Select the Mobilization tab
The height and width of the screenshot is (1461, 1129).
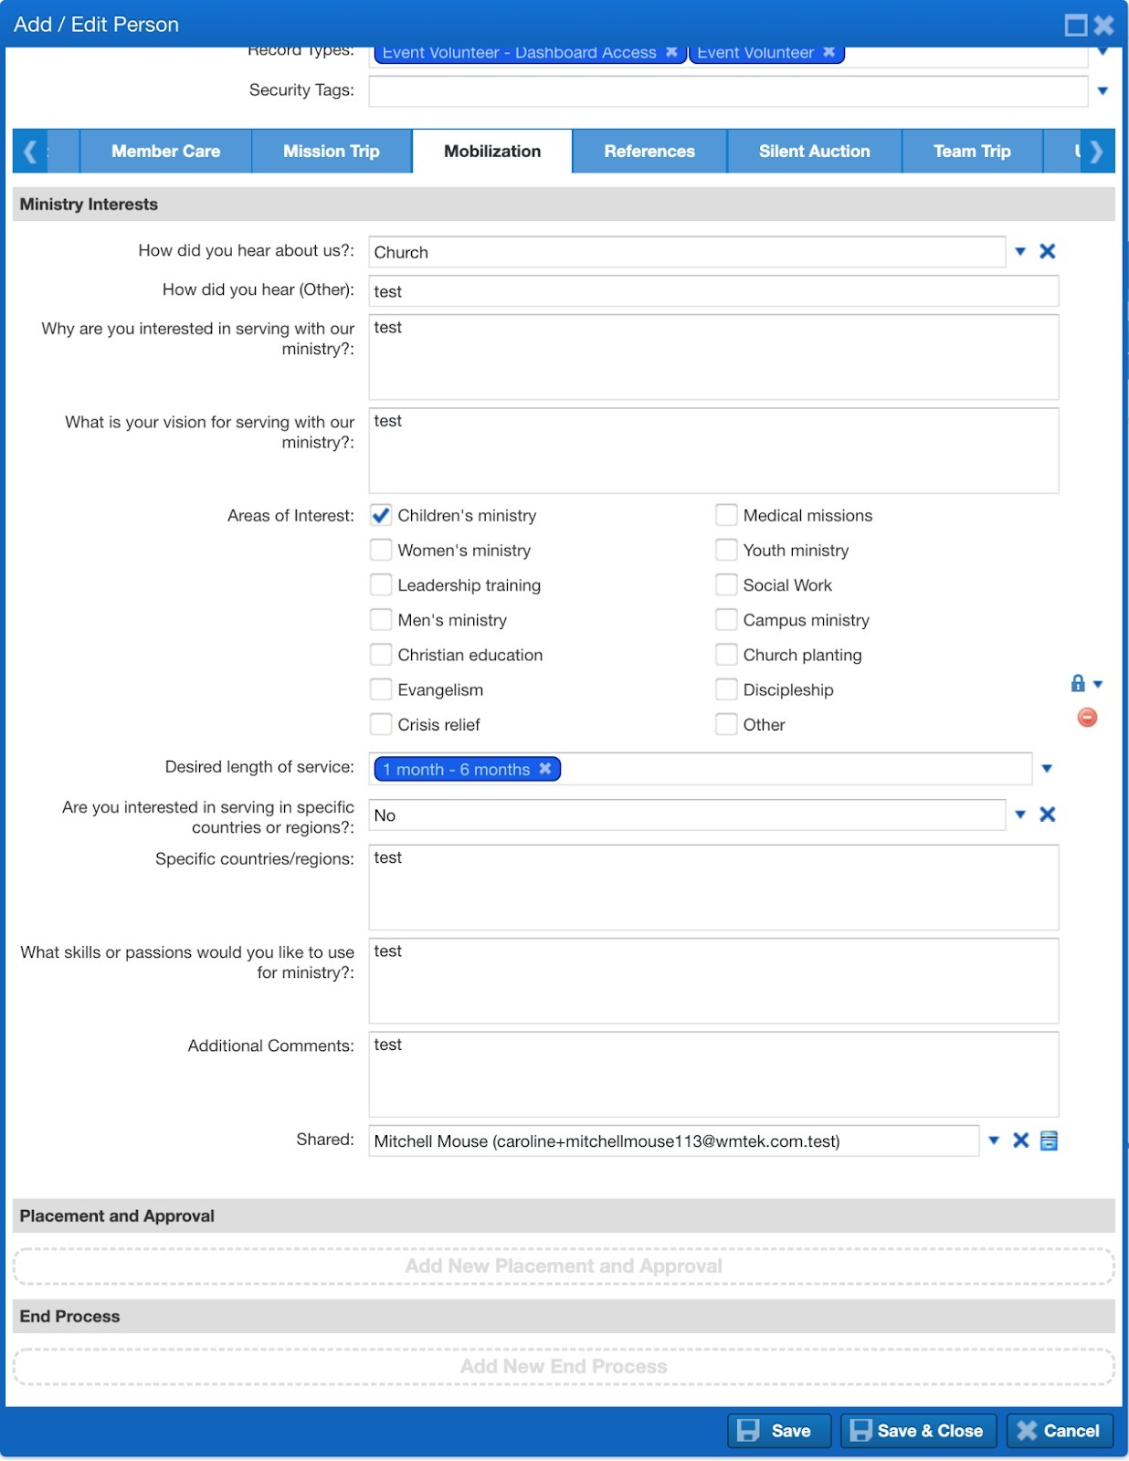point(492,151)
